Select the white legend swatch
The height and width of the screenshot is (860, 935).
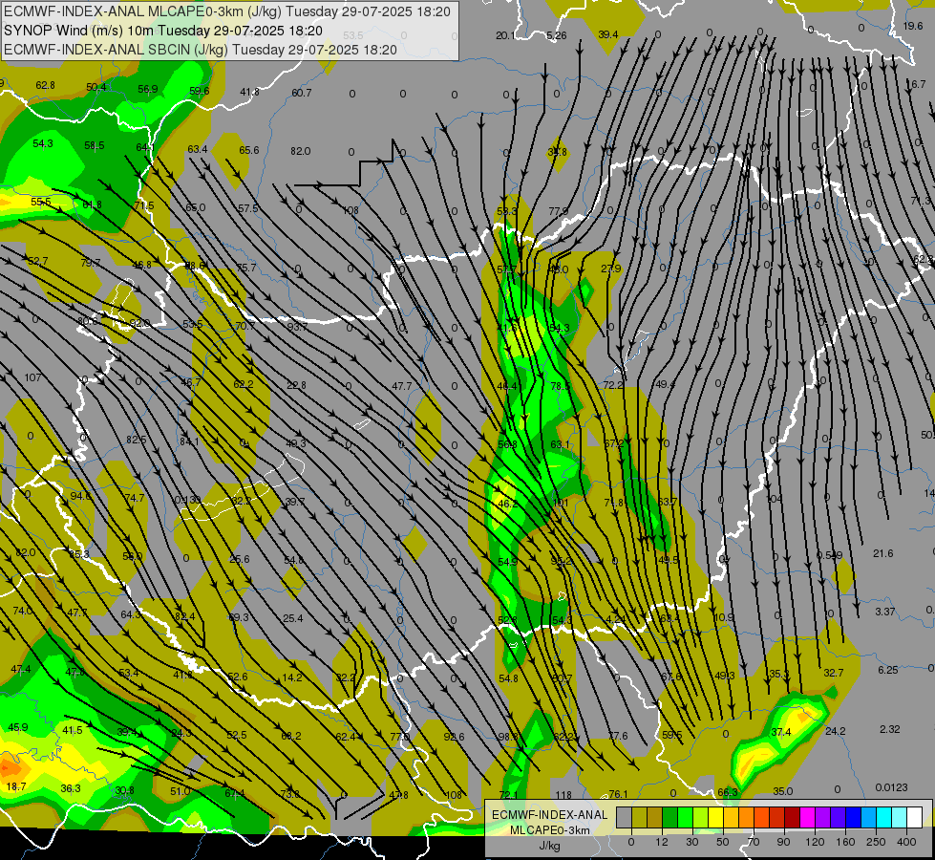tap(915, 818)
